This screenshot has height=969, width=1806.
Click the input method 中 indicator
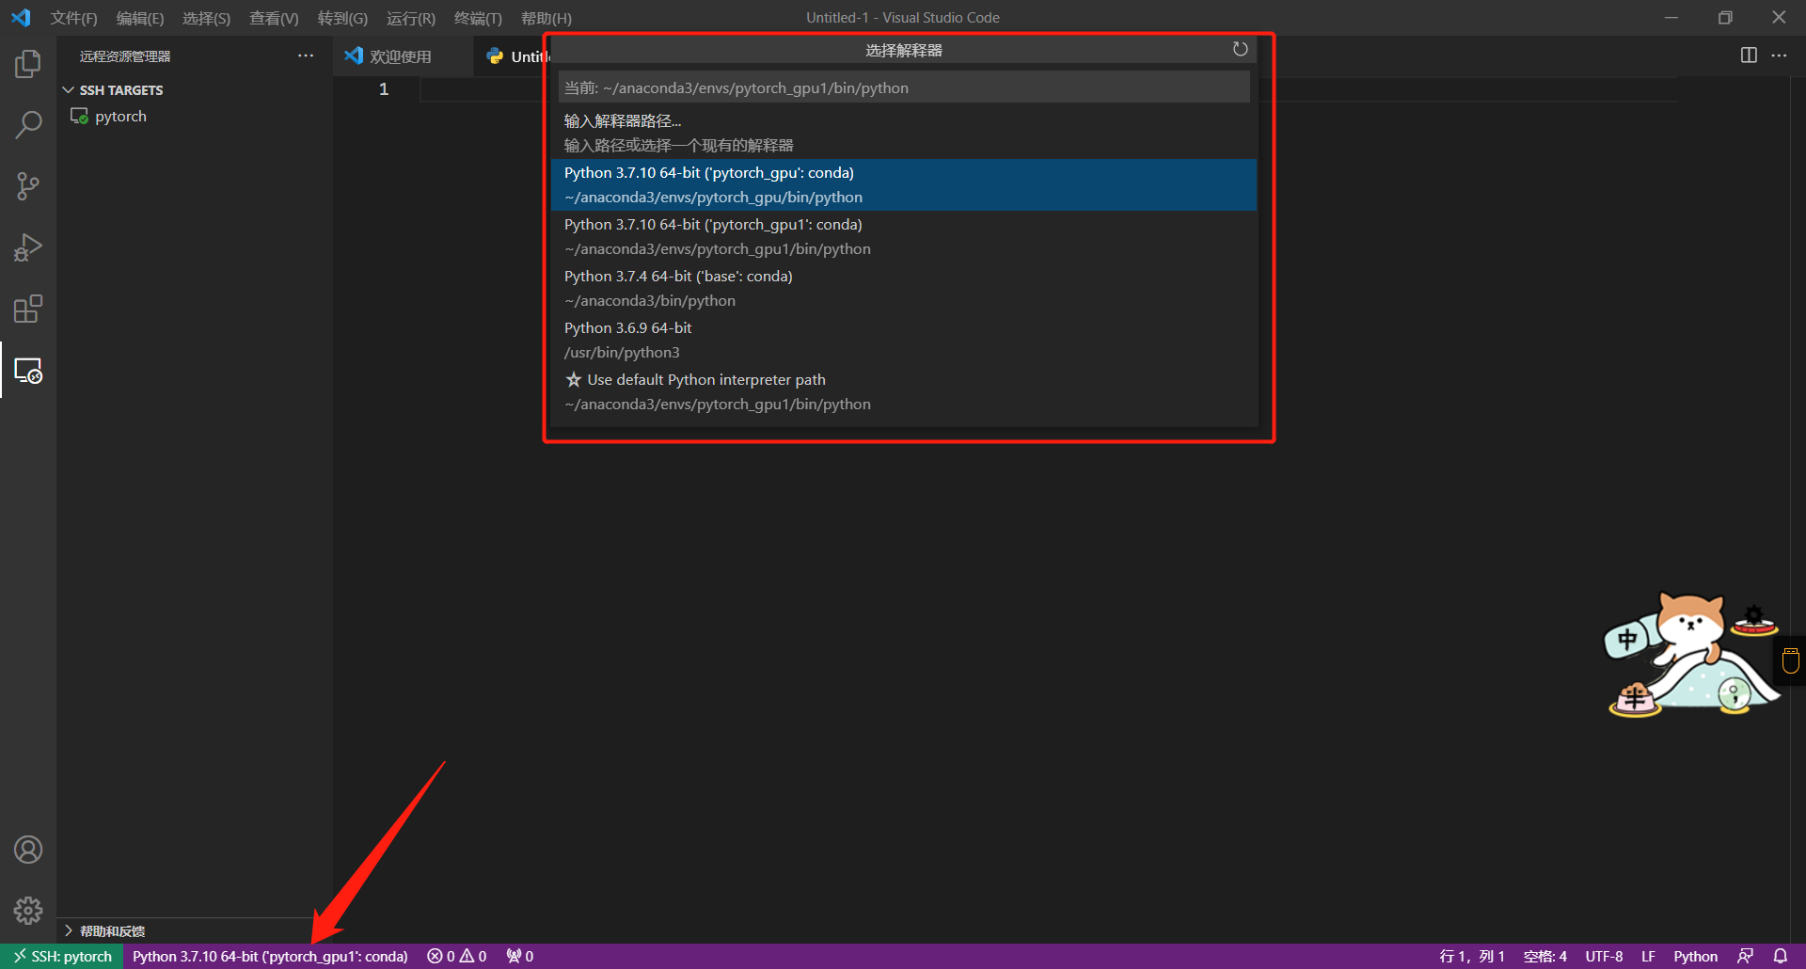click(x=1627, y=641)
